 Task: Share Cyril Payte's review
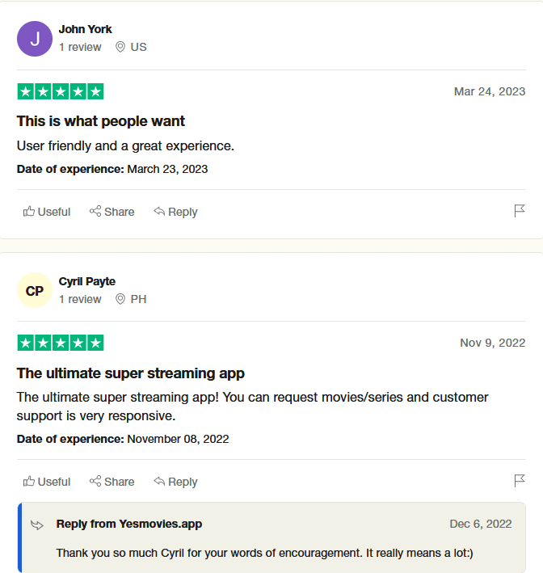[x=112, y=482]
